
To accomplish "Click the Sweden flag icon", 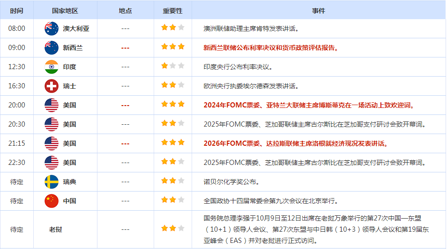I will point(52,182).
